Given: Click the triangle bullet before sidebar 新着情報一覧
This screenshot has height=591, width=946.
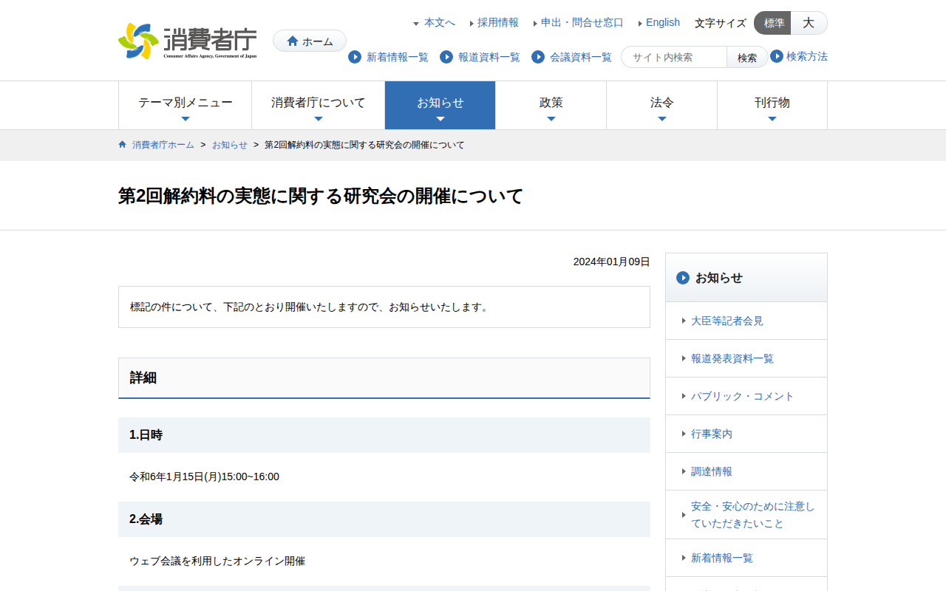Looking at the screenshot, I should (x=684, y=558).
